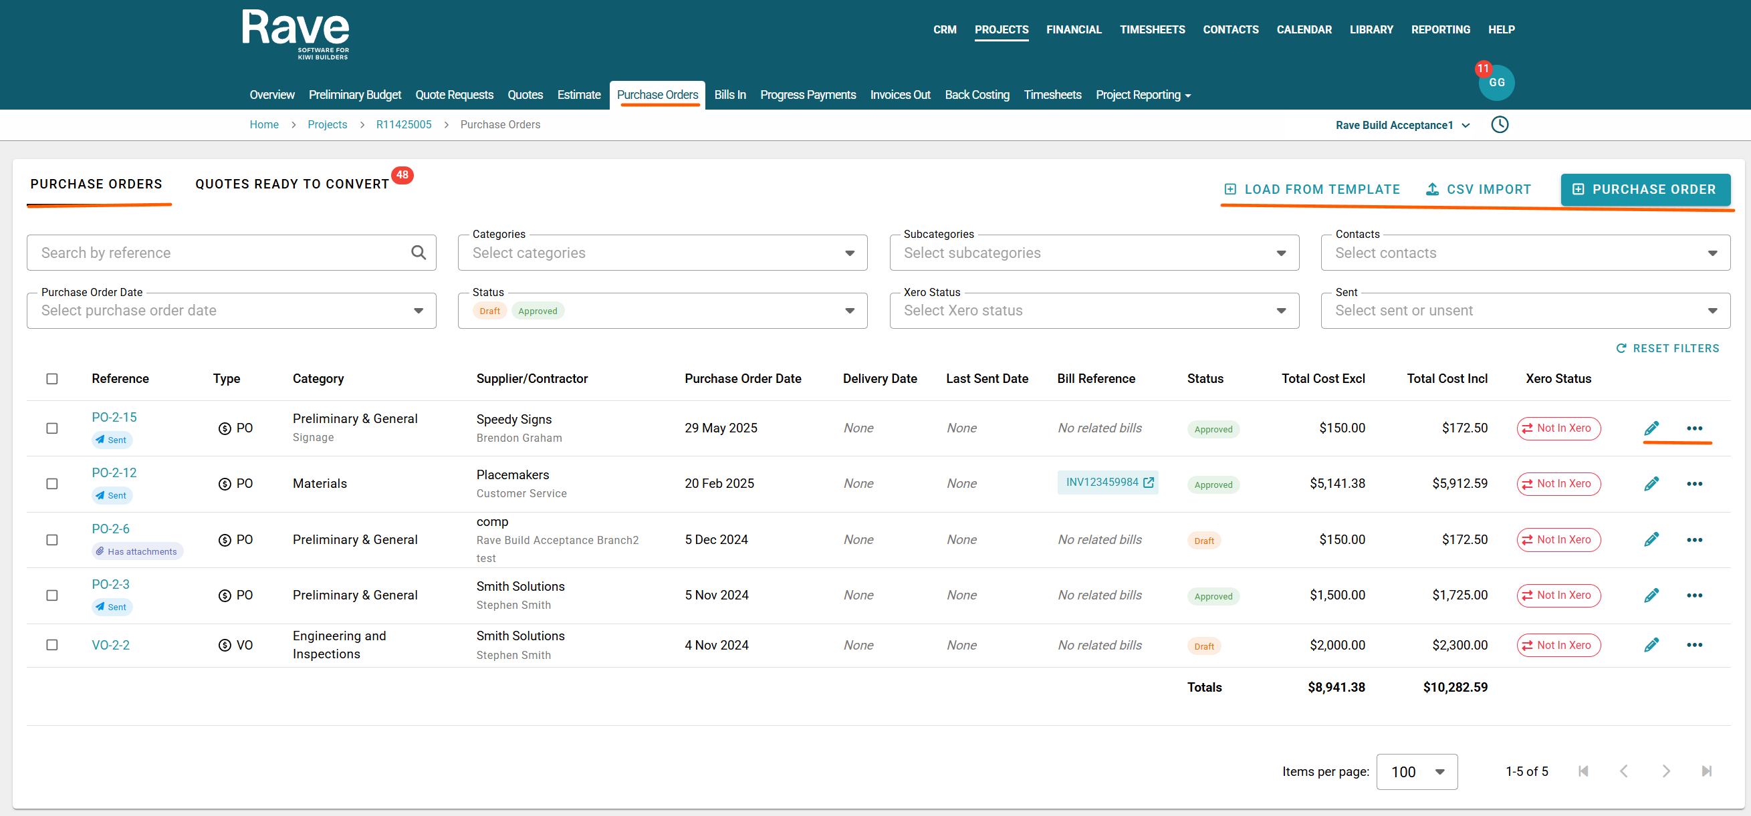This screenshot has height=816, width=1751.
Task: Click the pencil edit icon for PO-2-15
Action: click(x=1651, y=428)
